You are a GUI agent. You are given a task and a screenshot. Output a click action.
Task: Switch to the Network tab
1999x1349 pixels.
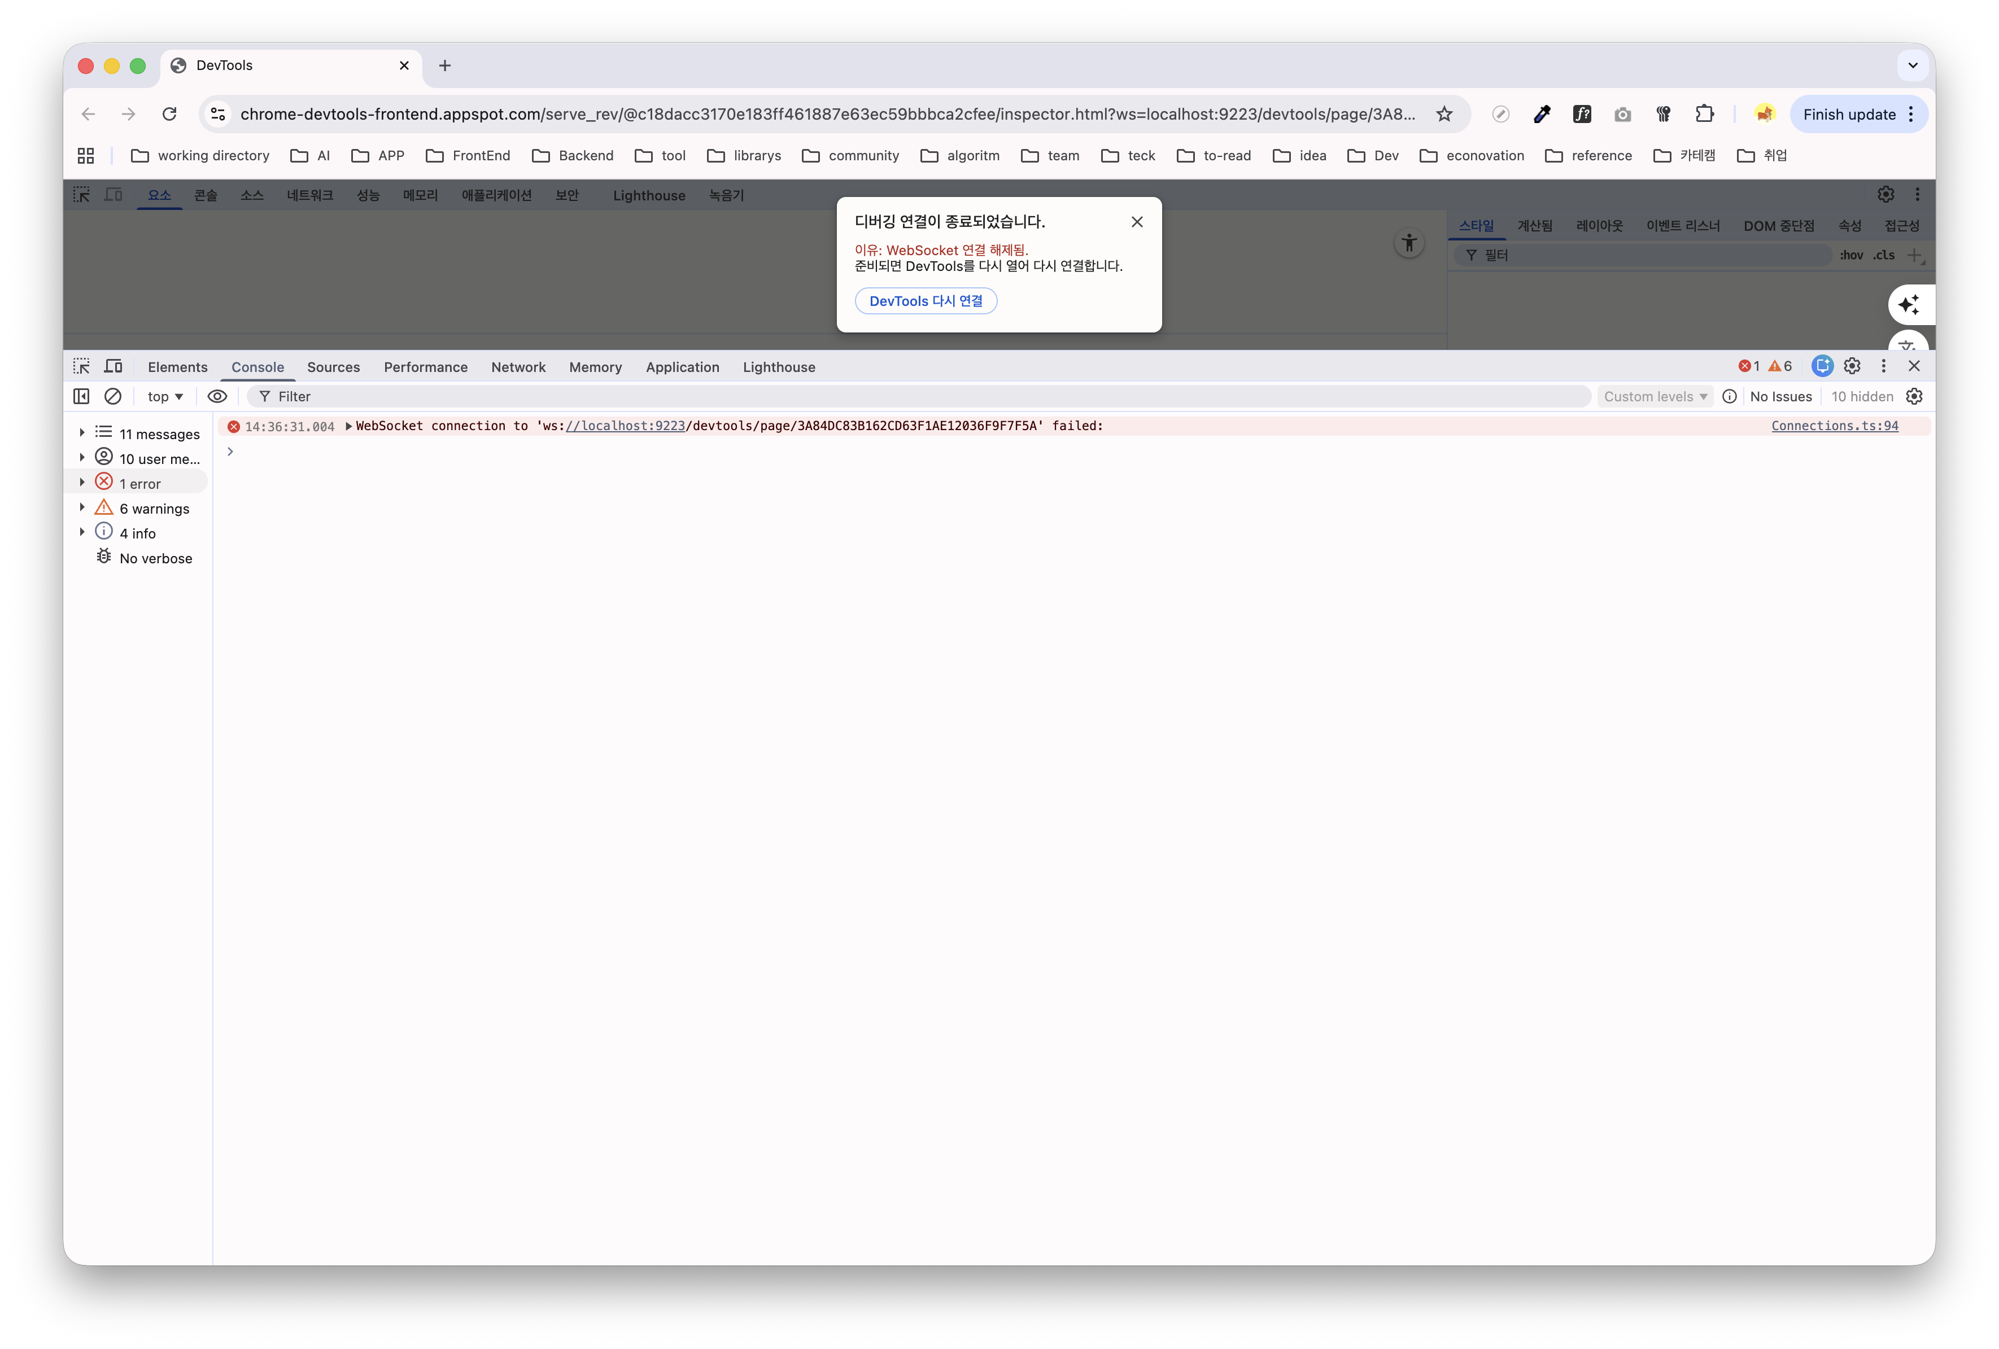[518, 367]
